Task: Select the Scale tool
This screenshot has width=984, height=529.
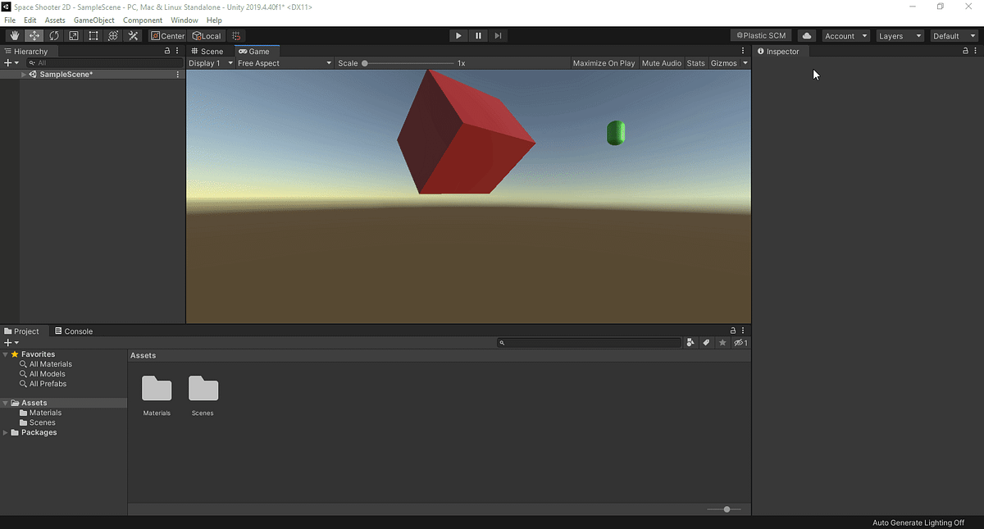Action: [73, 35]
